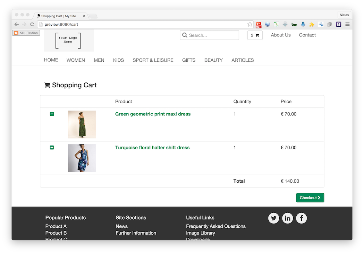Image resolution: width=364 pixels, height=254 pixels.
Task: Go to the WOMEN navigation menu
Action: [76, 60]
